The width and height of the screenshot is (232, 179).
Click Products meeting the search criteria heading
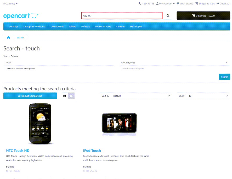(x=39, y=89)
